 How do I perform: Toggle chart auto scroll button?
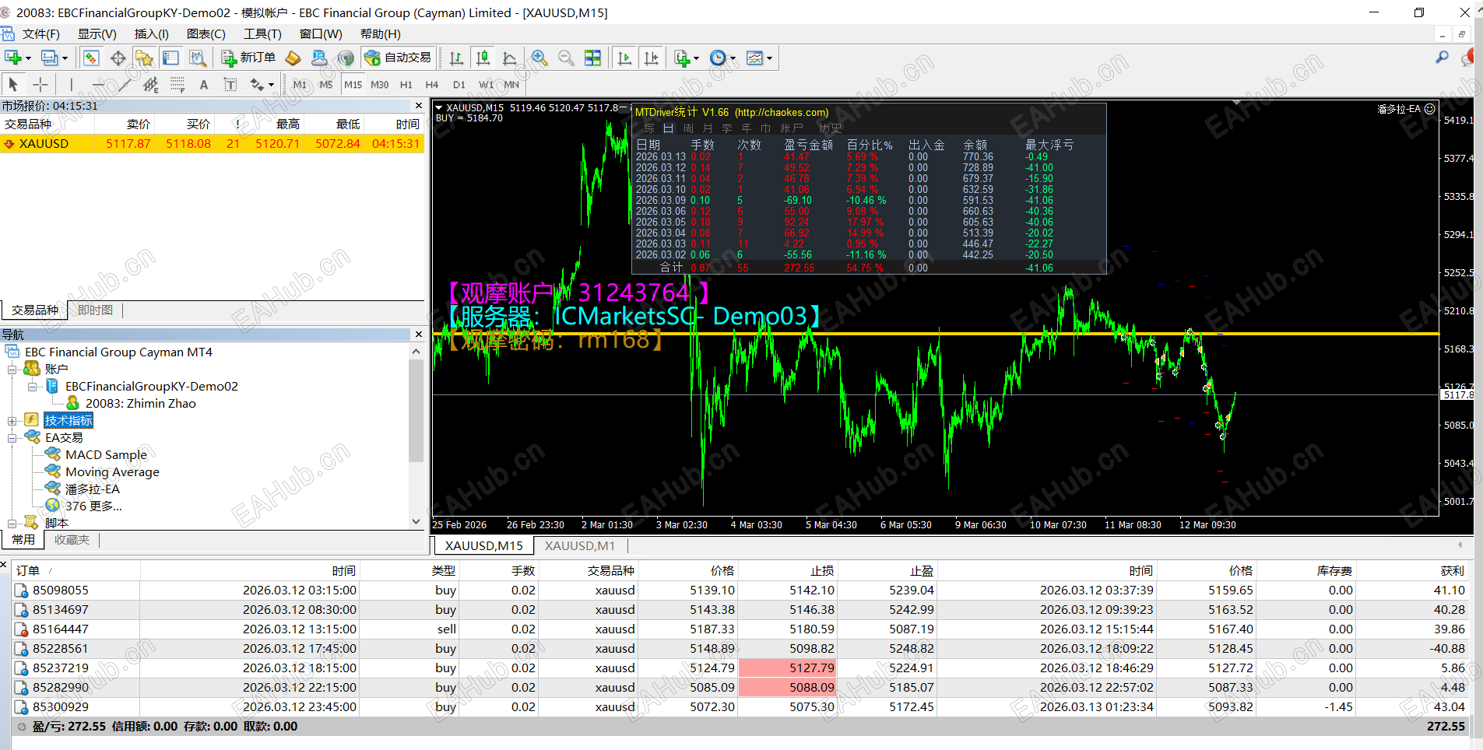click(x=624, y=58)
